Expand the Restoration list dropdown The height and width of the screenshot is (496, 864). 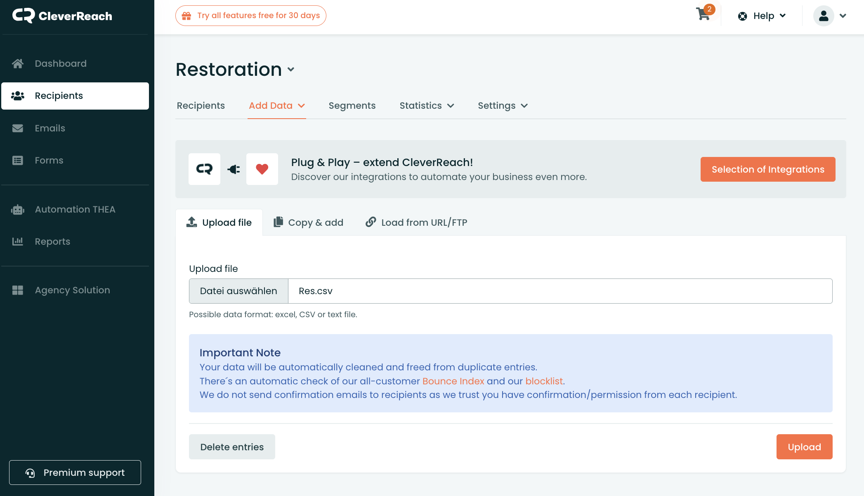(291, 70)
